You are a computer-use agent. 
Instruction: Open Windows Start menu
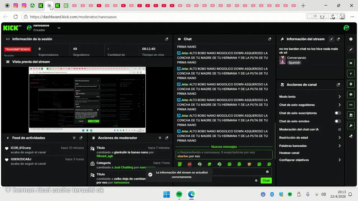[166, 194]
